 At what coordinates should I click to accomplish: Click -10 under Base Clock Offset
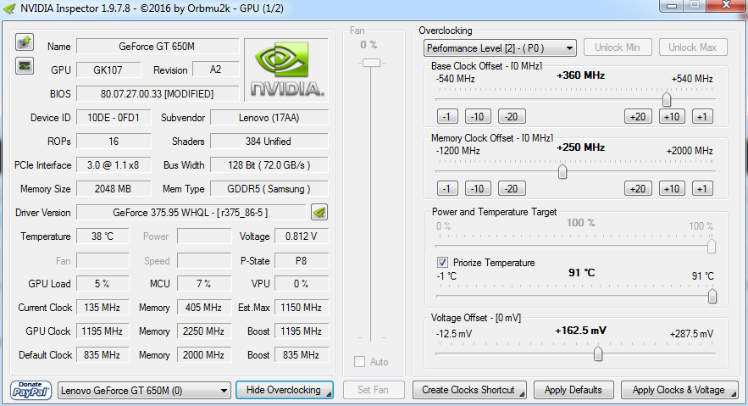coord(478,116)
